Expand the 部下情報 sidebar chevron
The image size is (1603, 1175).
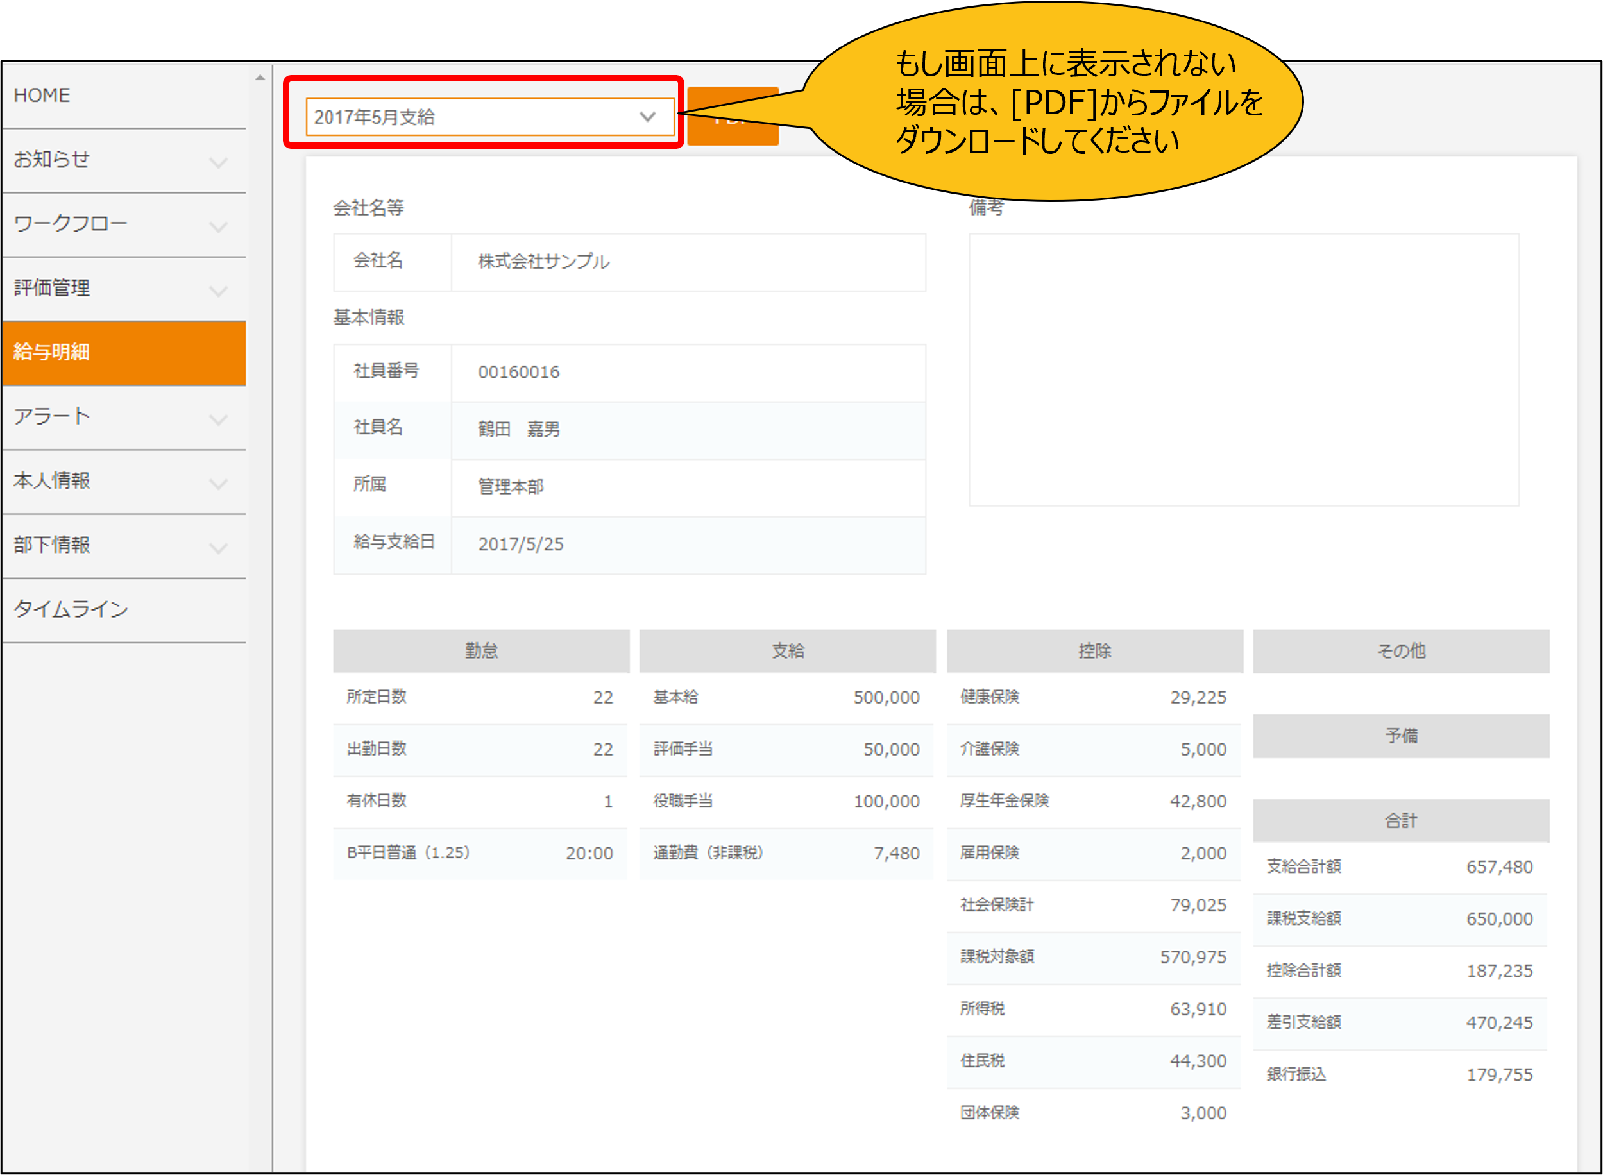click(x=218, y=548)
